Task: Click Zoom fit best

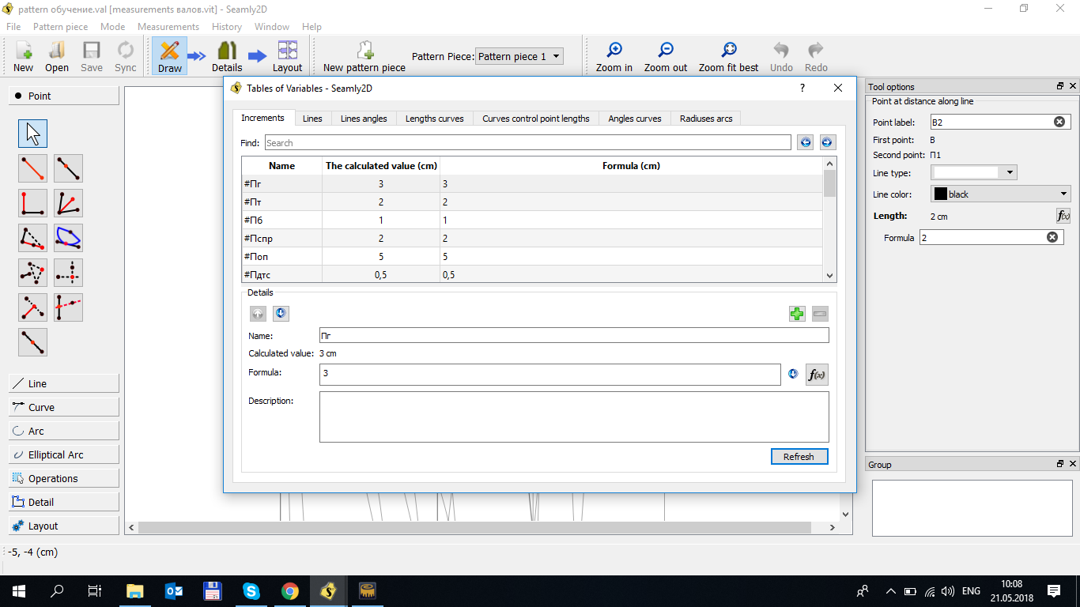Action: 728,57
